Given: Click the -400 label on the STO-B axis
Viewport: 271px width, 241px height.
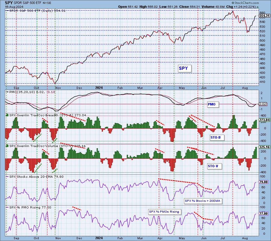Looking at the screenshot, I should click(263, 141).
